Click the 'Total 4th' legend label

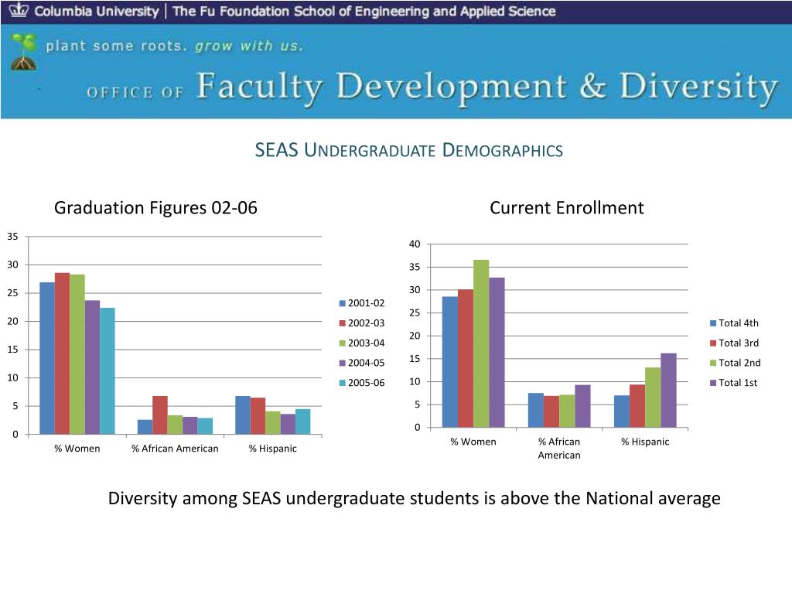(x=739, y=323)
